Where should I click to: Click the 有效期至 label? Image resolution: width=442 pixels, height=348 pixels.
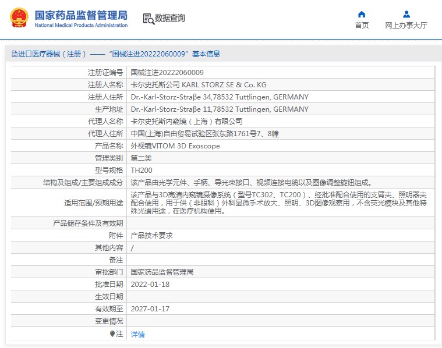(x=109, y=309)
